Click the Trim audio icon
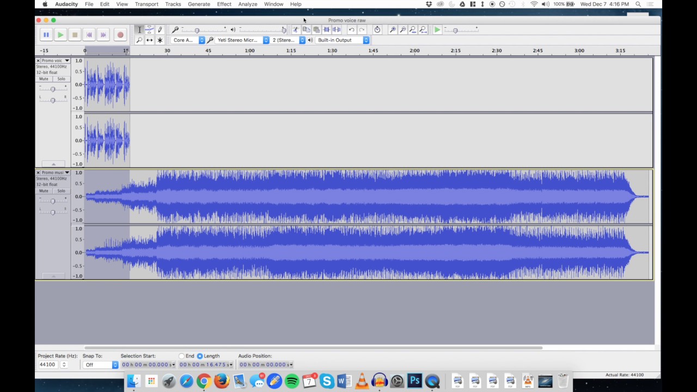The image size is (697, 392). 327,29
